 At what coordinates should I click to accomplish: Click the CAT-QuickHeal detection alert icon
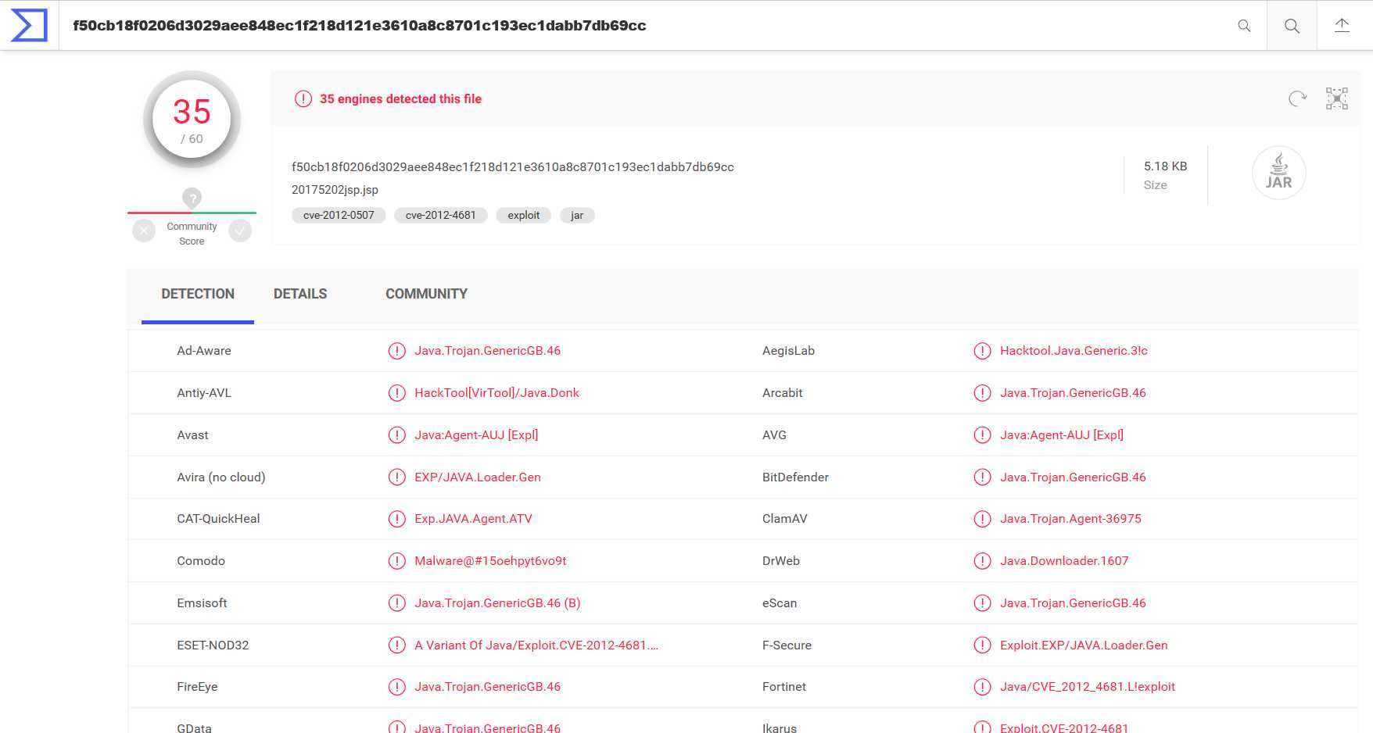[397, 519]
